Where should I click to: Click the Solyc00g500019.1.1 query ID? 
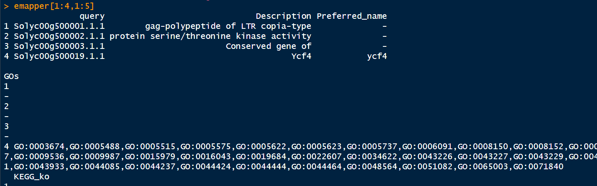[59, 56]
